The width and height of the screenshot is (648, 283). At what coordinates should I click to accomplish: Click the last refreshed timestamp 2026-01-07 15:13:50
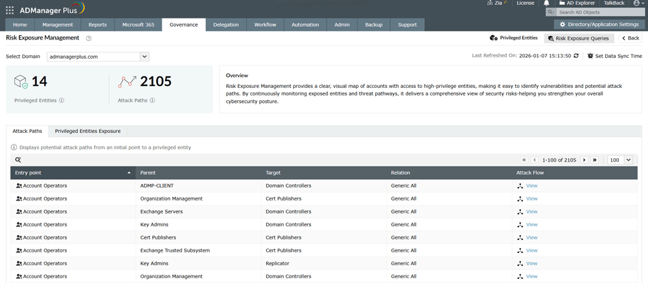[545, 56]
